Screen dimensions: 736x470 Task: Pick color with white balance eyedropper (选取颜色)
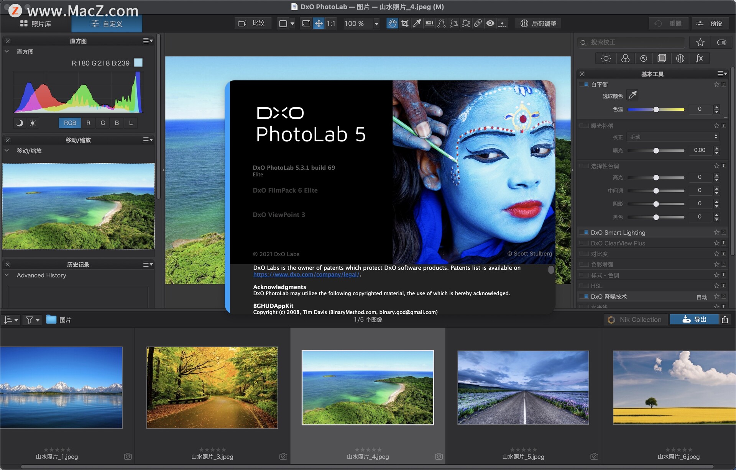tap(632, 95)
